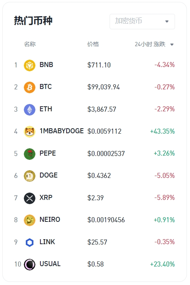Click the BNB coin icon
Viewport: 190px width, 285px height.
30,65
